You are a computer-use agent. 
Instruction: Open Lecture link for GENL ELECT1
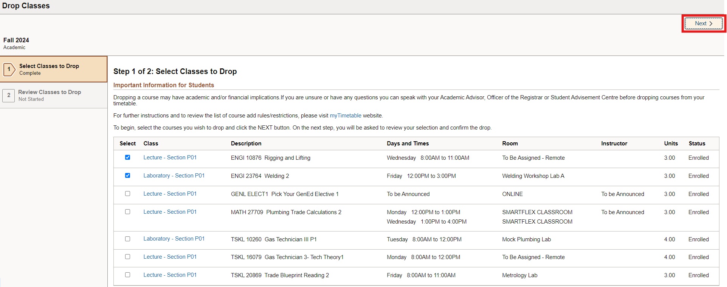coord(170,194)
